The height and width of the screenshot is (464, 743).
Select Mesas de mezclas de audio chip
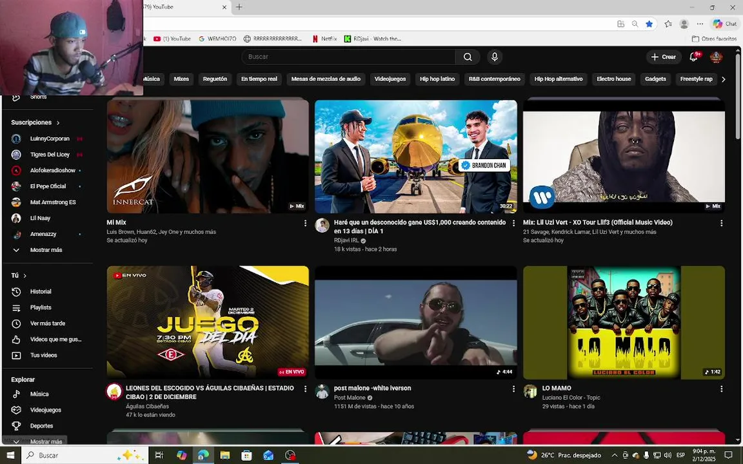[x=326, y=79]
